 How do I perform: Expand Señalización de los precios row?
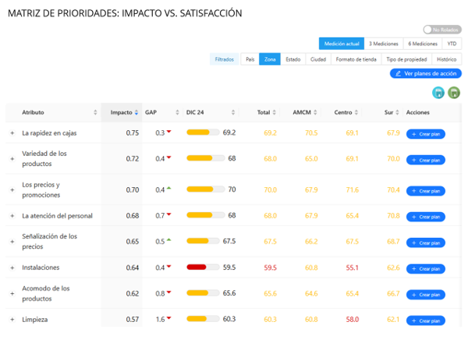tap(12, 242)
